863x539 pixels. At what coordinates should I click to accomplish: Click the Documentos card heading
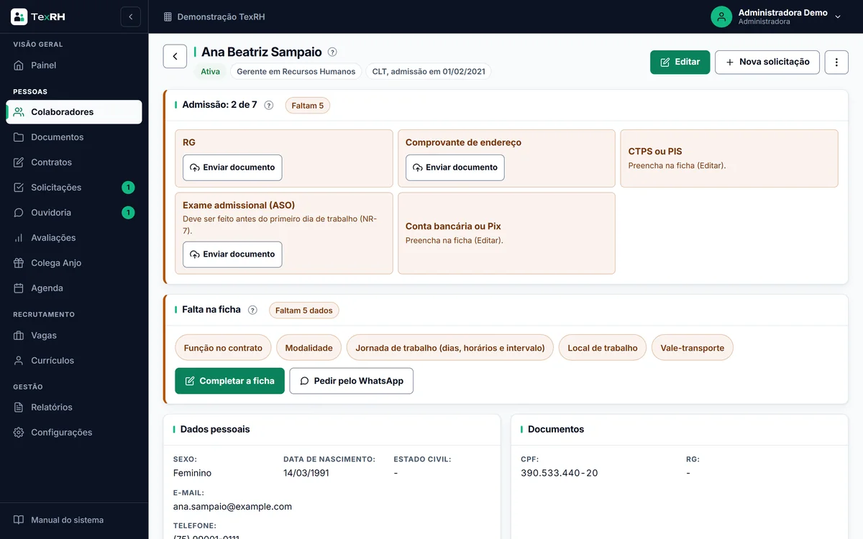point(556,429)
